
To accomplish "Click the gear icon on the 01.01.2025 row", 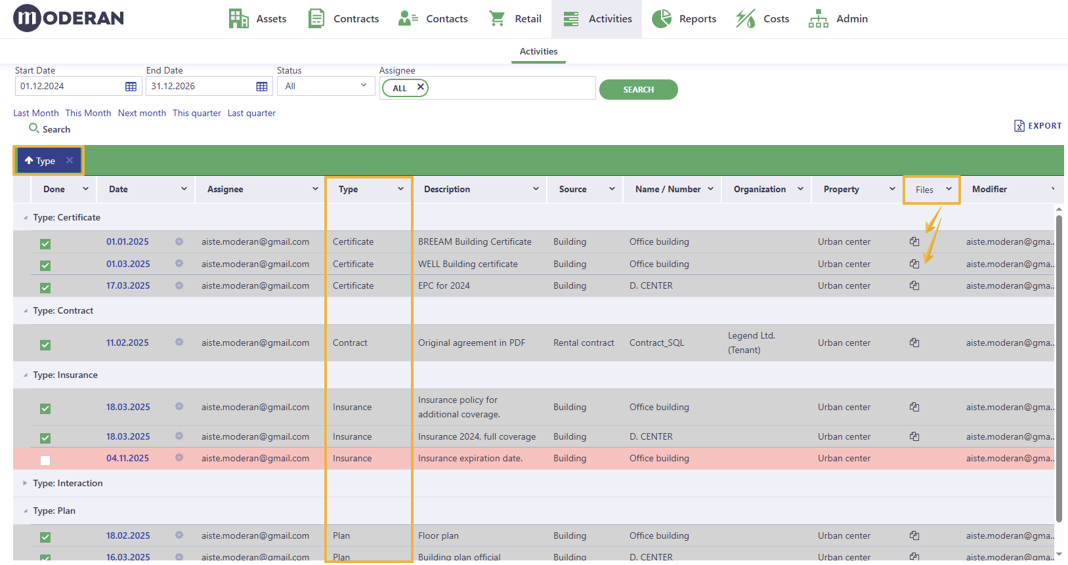I will (179, 241).
